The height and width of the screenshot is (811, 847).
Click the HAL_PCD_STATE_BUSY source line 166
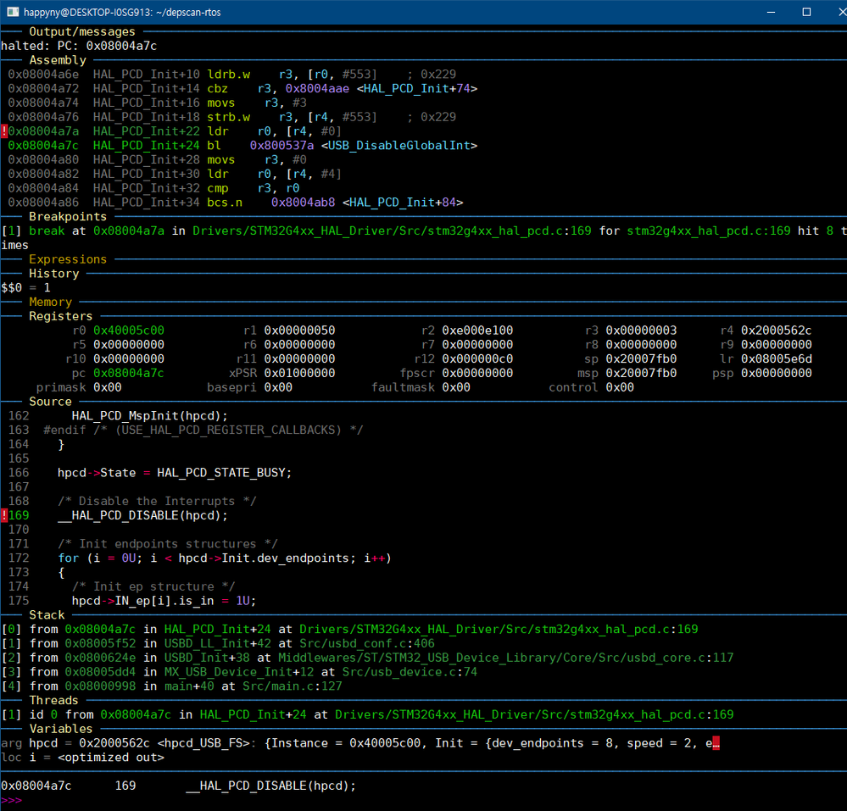click(175, 473)
